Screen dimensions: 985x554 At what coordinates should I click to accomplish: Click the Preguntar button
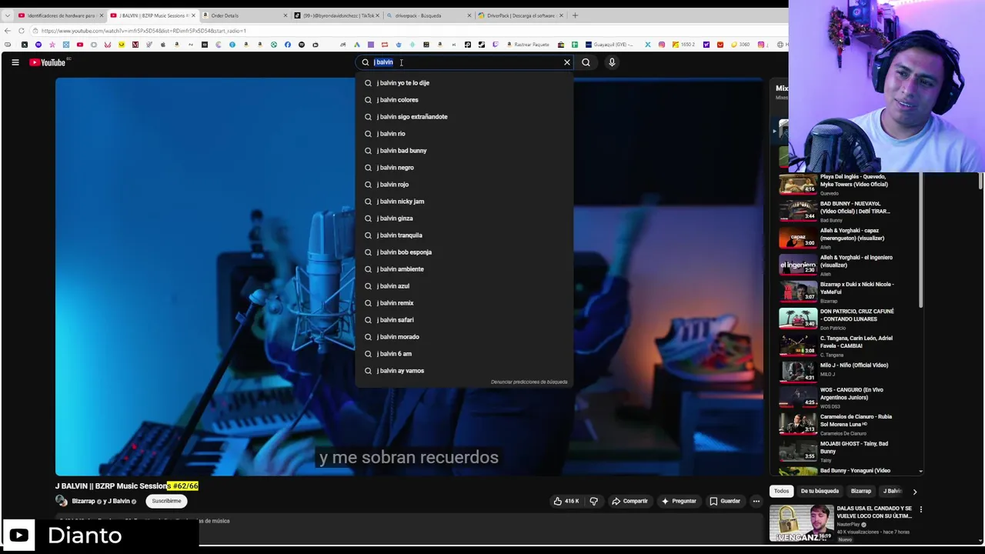tap(678, 501)
